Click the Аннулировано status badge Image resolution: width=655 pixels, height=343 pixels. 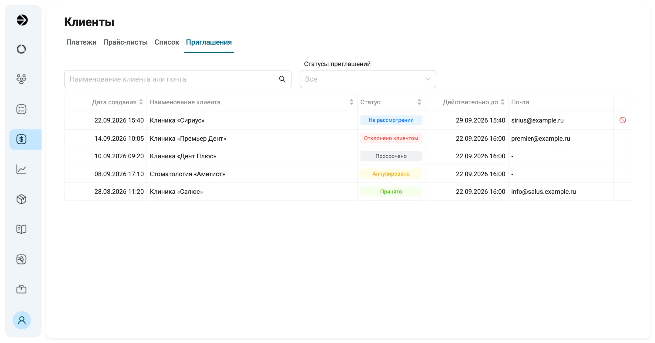pyautogui.click(x=391, y=174)
